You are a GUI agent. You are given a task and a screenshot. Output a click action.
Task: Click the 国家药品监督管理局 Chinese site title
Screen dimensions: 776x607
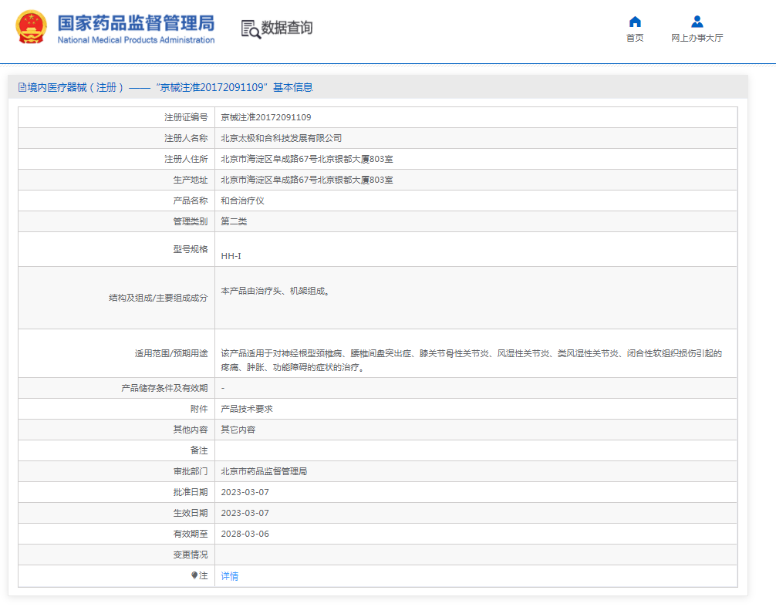(136, 22)
